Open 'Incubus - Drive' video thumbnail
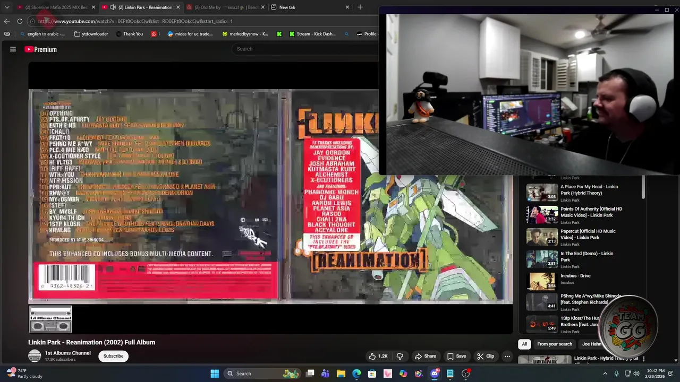 (542, 281)
